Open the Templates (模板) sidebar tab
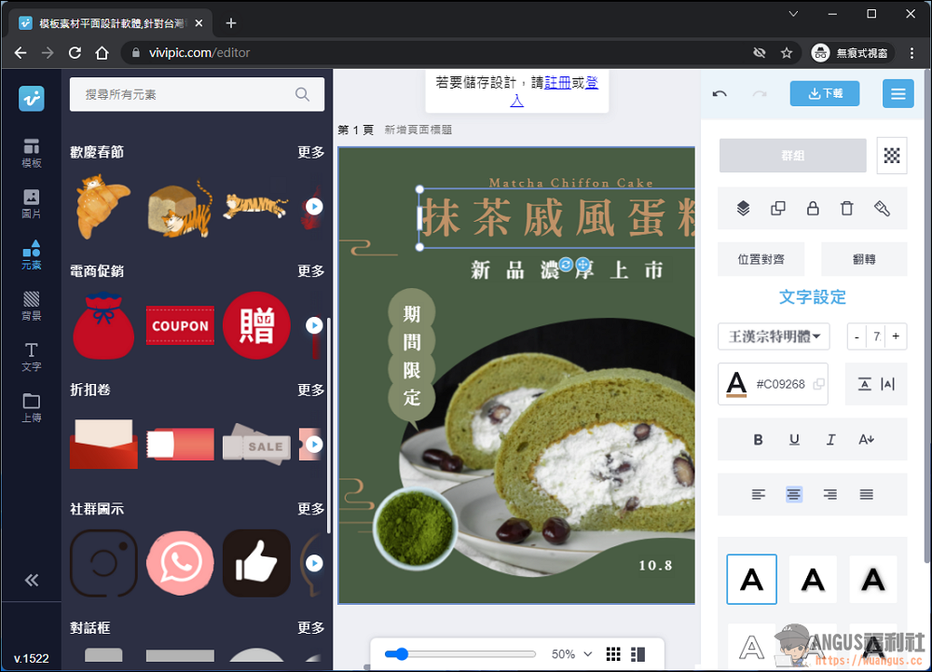Viewport: 932px width, 672px height. (32, 153)
